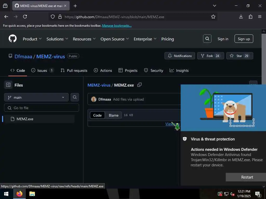This screenshot has height=199, width=266.
Task: Expand the Solutions menu
Action: (57, 39)
